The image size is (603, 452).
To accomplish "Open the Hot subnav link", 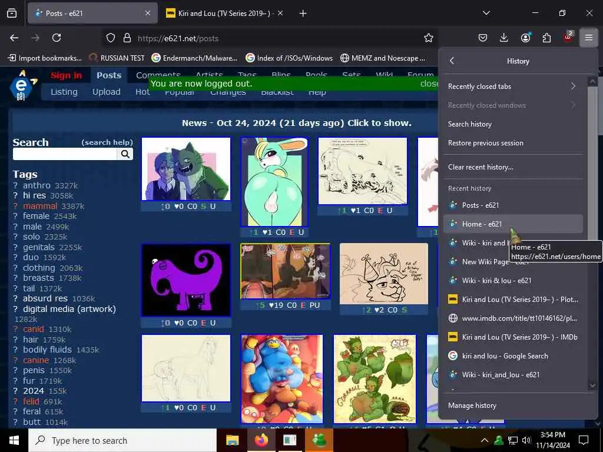I will 143,92.
